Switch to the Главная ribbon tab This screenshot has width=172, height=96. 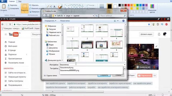[x=12, y=1]
